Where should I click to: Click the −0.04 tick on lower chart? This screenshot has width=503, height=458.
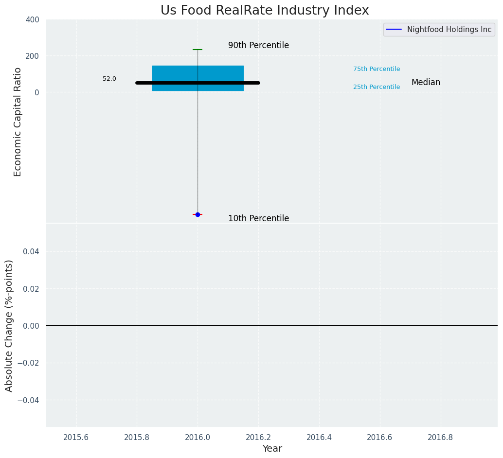(28, 400)
